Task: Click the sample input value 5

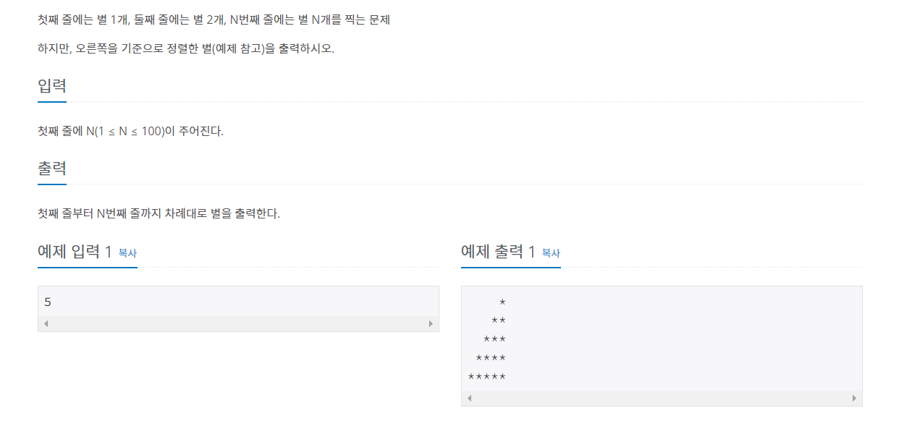Action: 48,301
